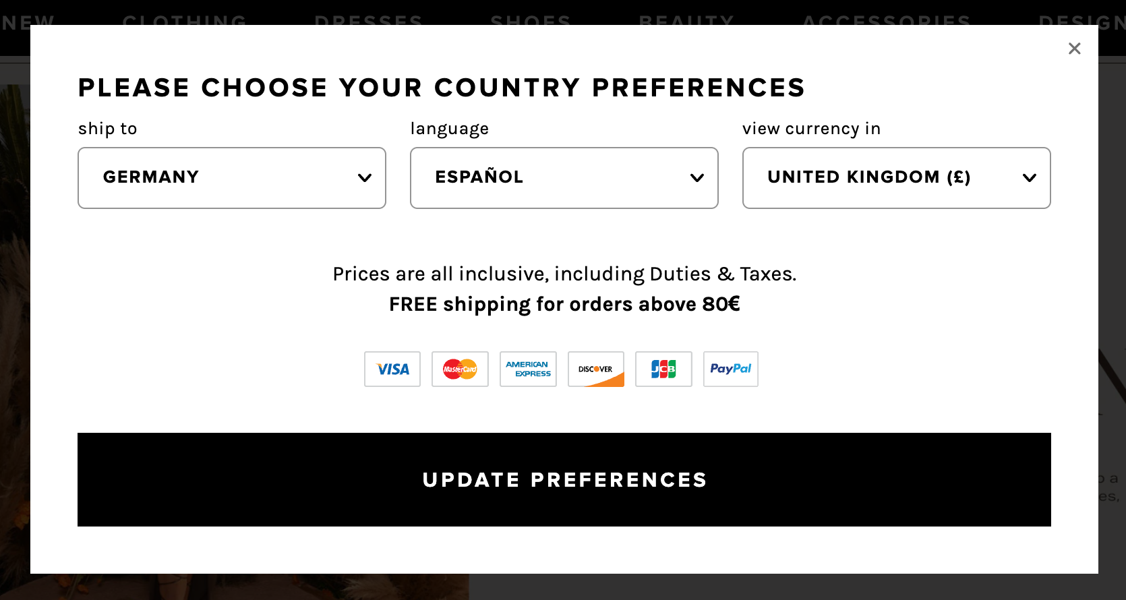Viewport: 1126px width, 600px height.
Task: Click the Discover card icon
Action: [596, 369]
